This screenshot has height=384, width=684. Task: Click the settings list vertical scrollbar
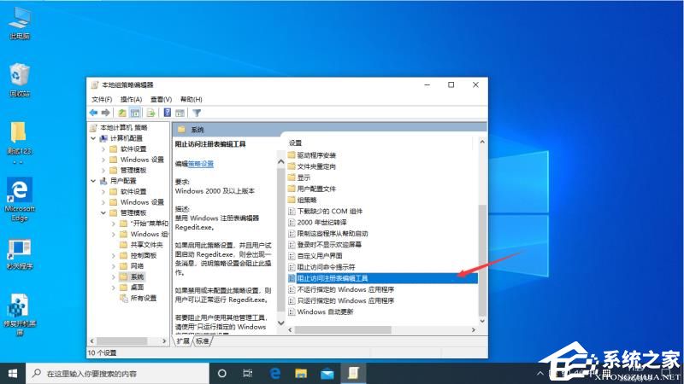click(x=481, y=256)
